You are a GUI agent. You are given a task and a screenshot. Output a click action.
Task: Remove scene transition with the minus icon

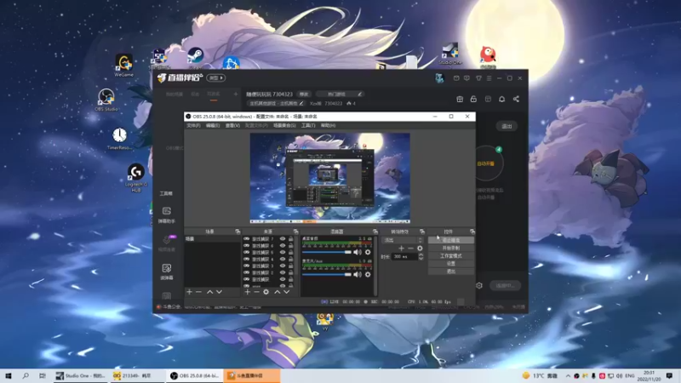410,249
